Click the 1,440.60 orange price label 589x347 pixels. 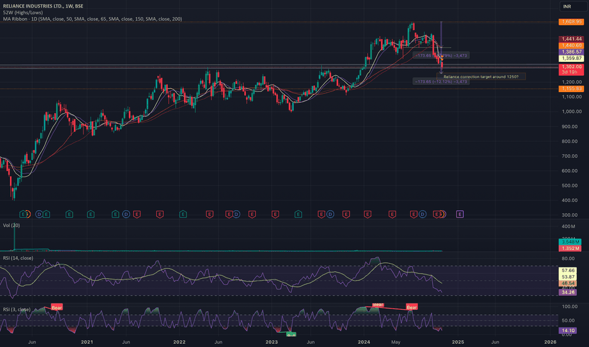point(571,45)
